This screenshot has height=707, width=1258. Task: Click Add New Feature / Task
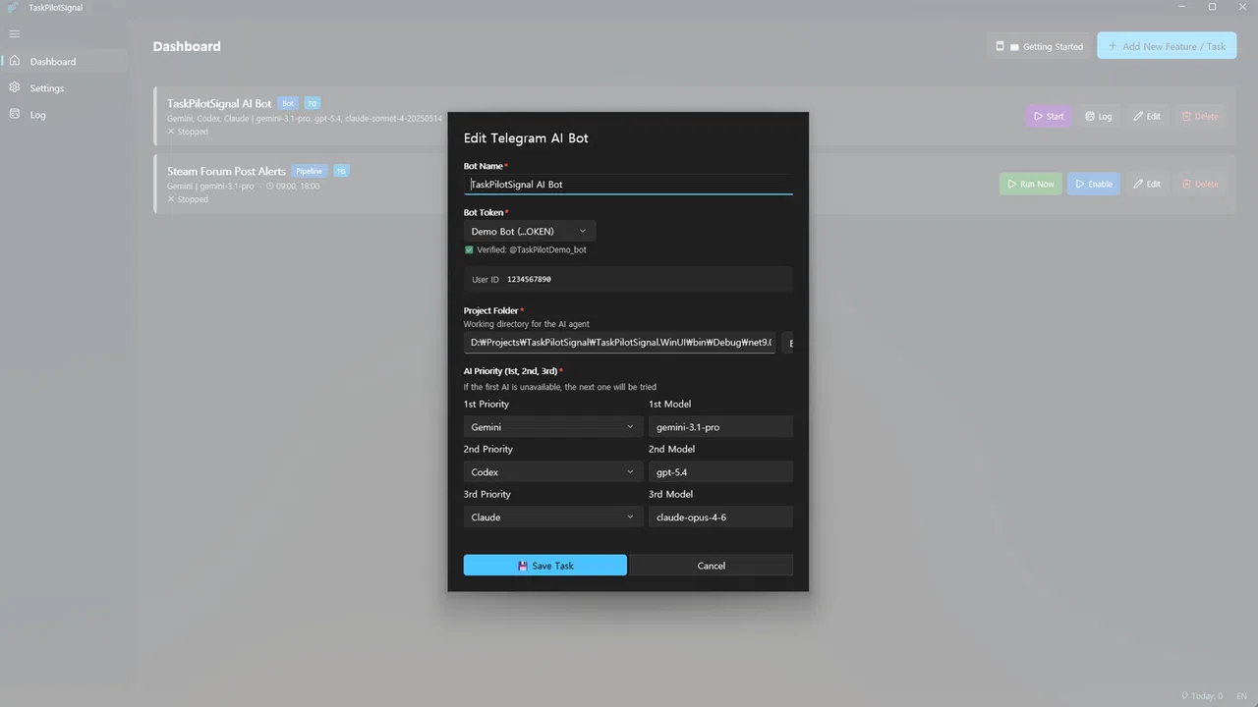click(x=1167, y=46)
